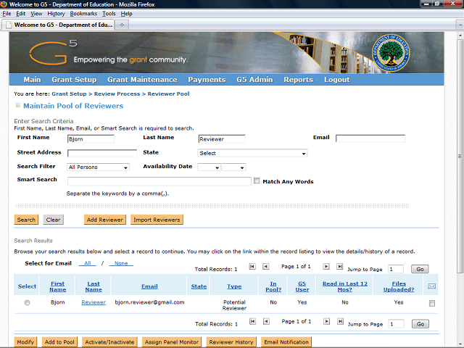Viewport: 464px width, 348px height.
Task: Open the list all tabs arrow
Action: (x=460, y=25)
